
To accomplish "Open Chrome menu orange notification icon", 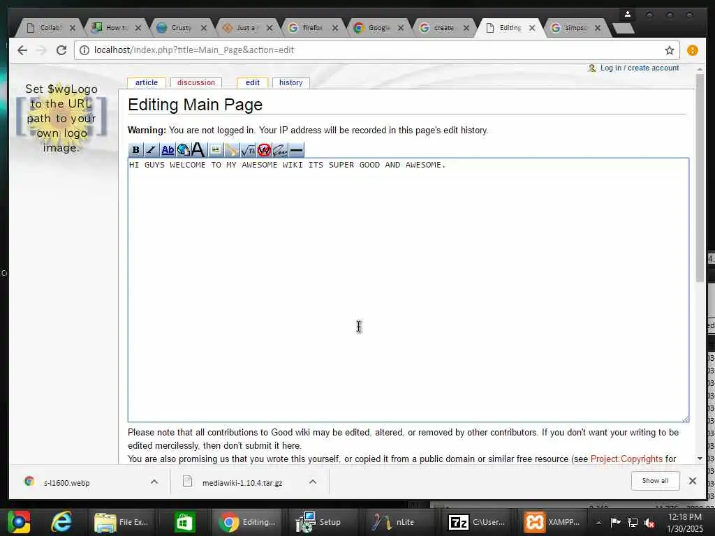I will (692, 50).
